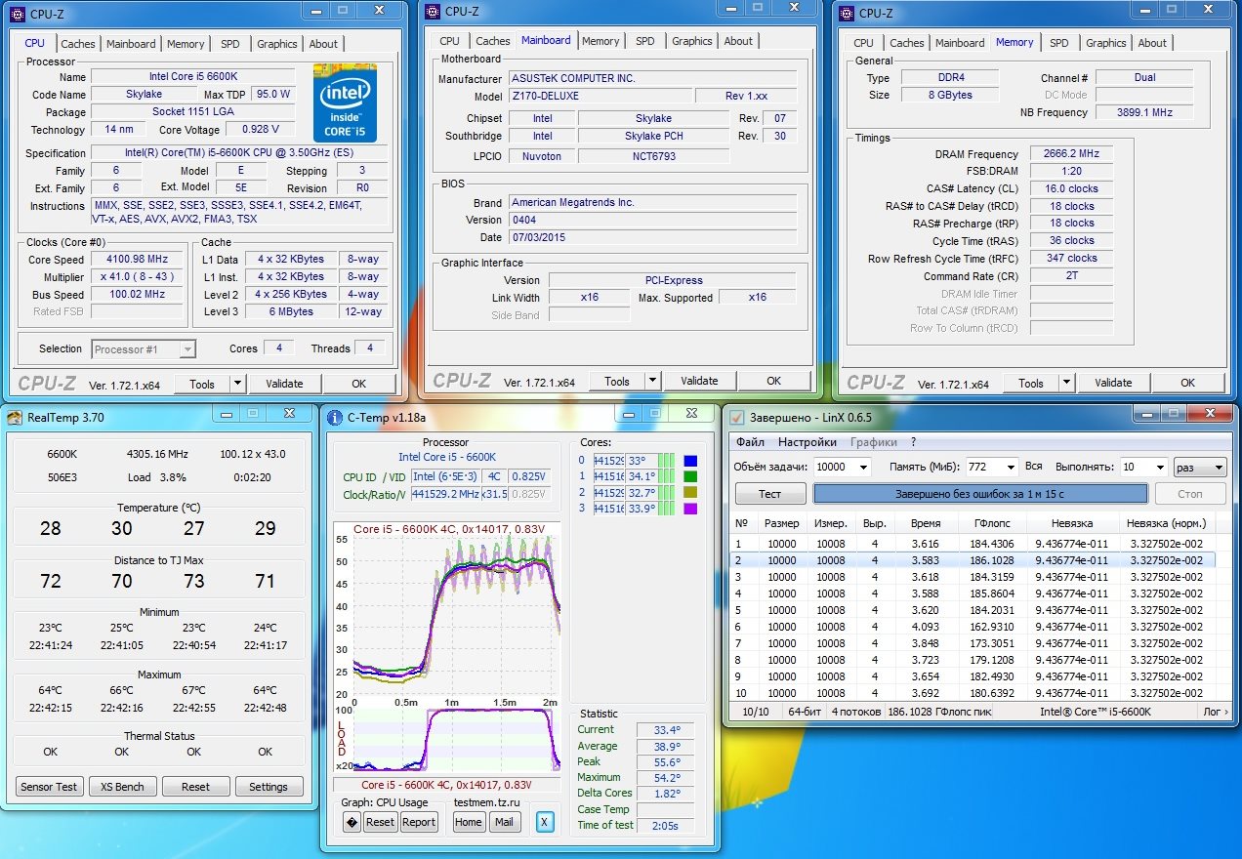
Task: Click the purple Core 3 color square
Action: pyautogui.click(x=691, y=508)
